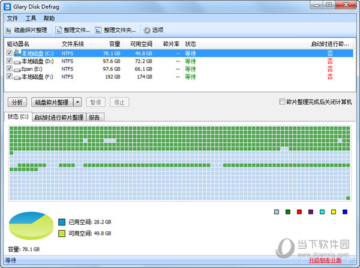The image size is (360, 268).
Task: Sort by 驱动器名 column header
Action: point(32,44)
